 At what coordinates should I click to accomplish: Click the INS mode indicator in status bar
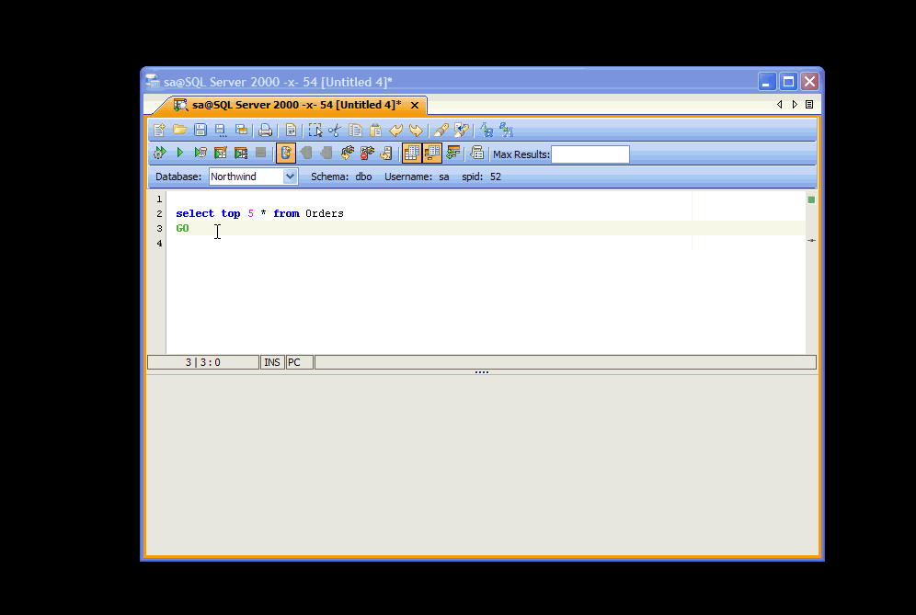tap(272, 362)
